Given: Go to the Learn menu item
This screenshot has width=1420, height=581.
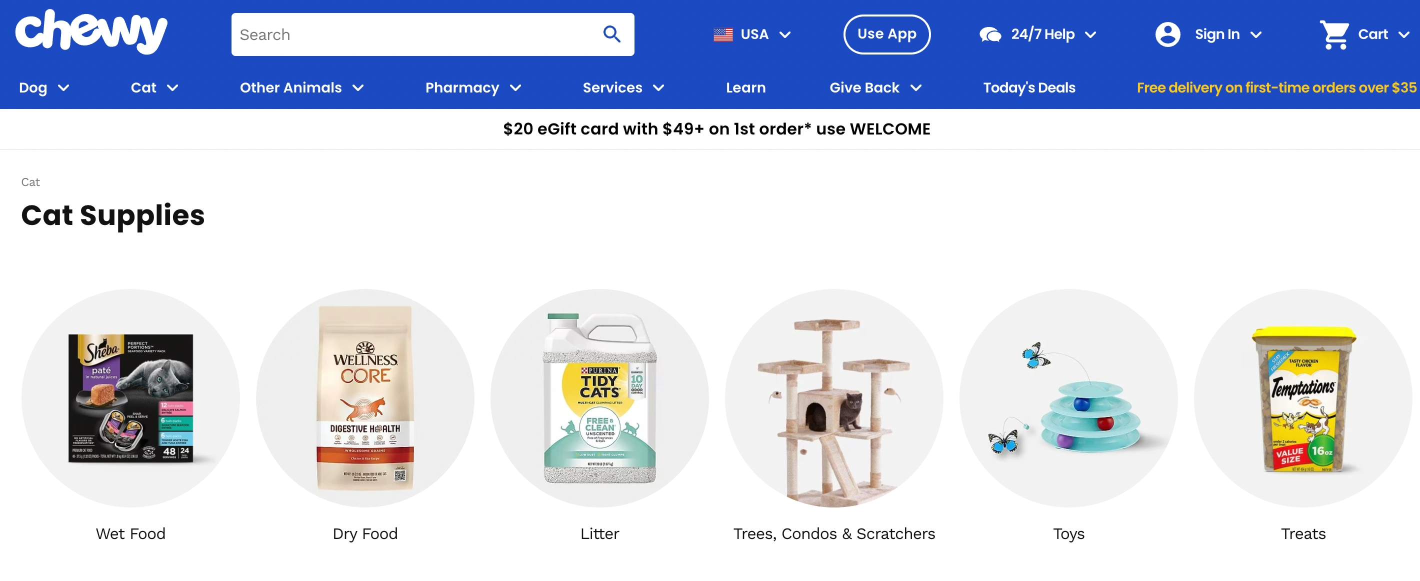Looking at the screenshot, I should click(x=745, y=87).
